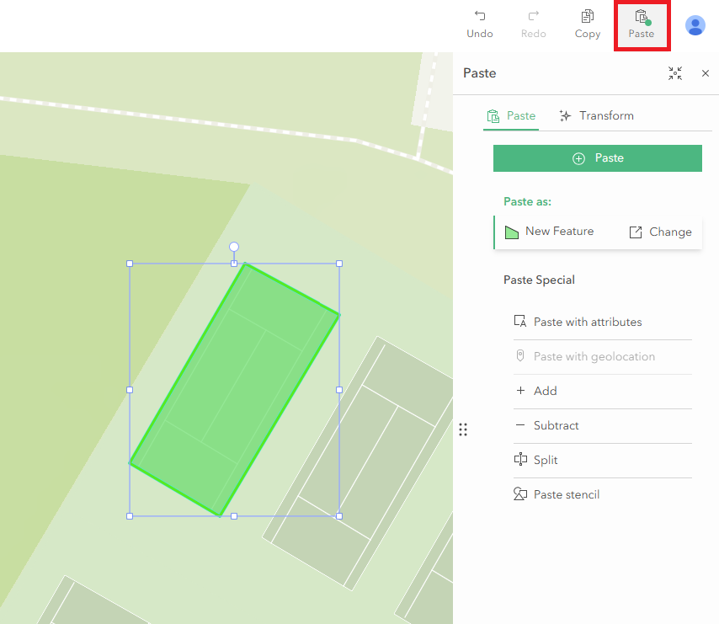Collapse the Paste panel with arrows icon
Screen dimensions: 719x624
coord(675,74)
